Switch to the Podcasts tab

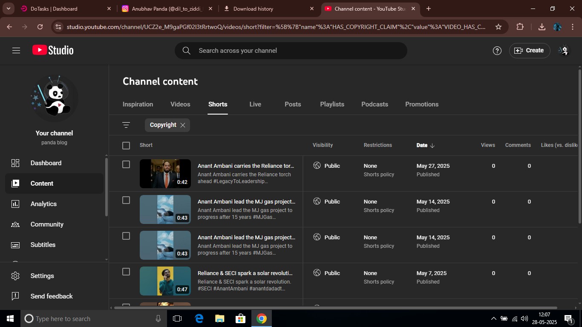pyautogui.click(x=375, y=104)
